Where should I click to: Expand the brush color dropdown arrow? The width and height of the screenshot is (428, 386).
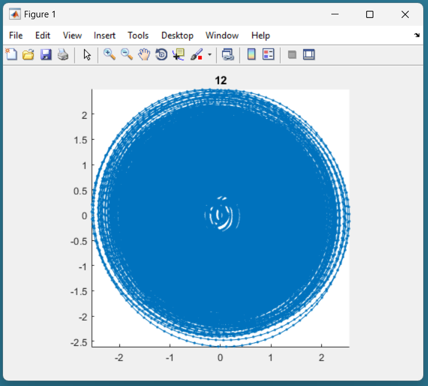(209, 55)
